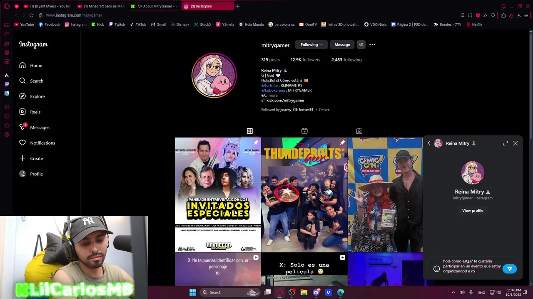Click the Create plus icon
The width and height of the screenshot is (533, 299).
22,158
